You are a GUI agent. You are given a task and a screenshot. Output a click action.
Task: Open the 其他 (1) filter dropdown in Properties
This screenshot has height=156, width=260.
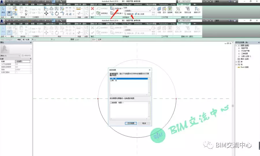click(x=10, y=56)
